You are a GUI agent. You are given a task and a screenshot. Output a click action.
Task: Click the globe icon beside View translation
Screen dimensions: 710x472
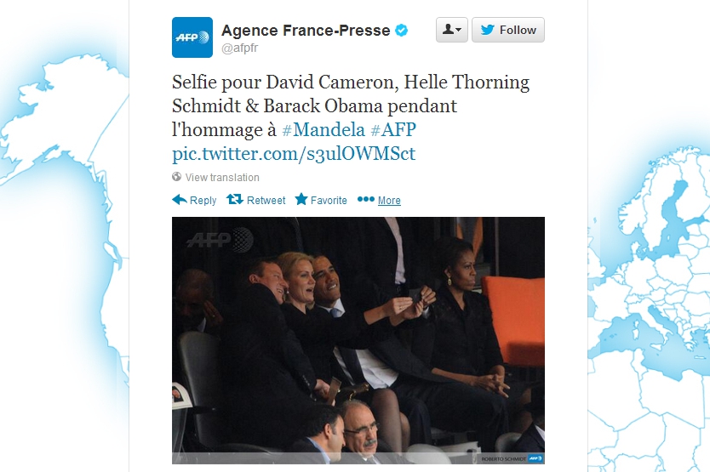pos(176,177)
